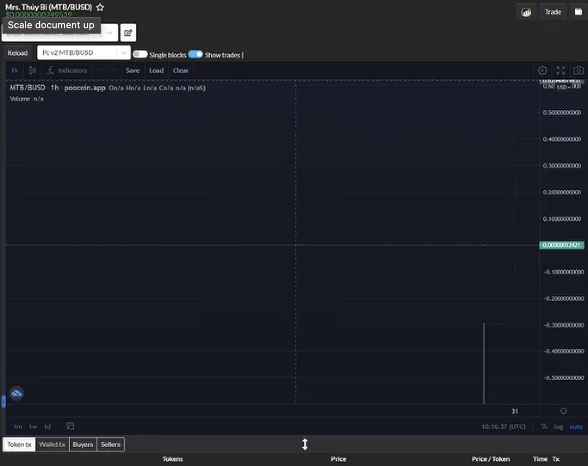
Task: Toggle log scale on price axis
Action: [559, 427]
